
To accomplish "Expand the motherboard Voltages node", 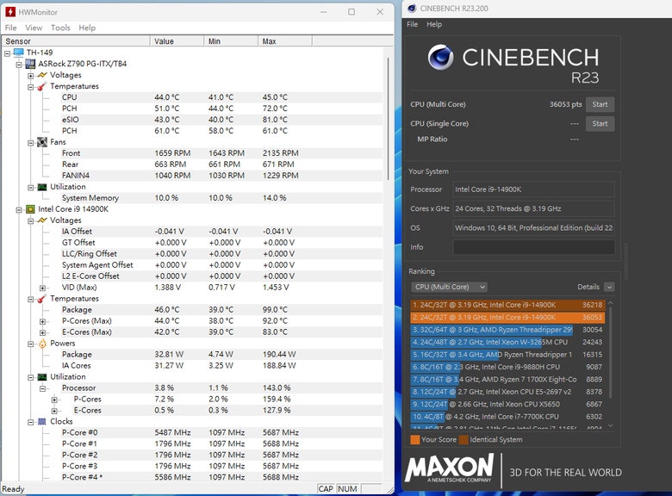I will [30, 76].
